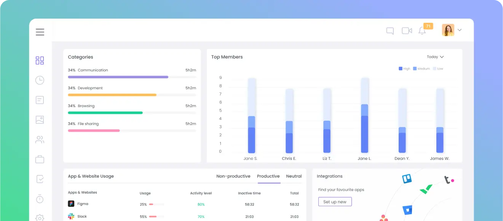Open the Dashboard grid icon in sidebar
Image resolution: width=503 pixels, height=221 pixels.
click(x=40, y=60)
